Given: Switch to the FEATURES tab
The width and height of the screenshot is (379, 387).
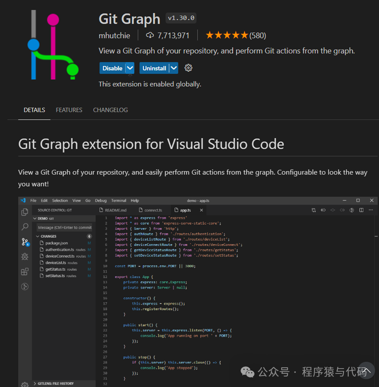Looking at the screenshot, I should tap(69, 110).
